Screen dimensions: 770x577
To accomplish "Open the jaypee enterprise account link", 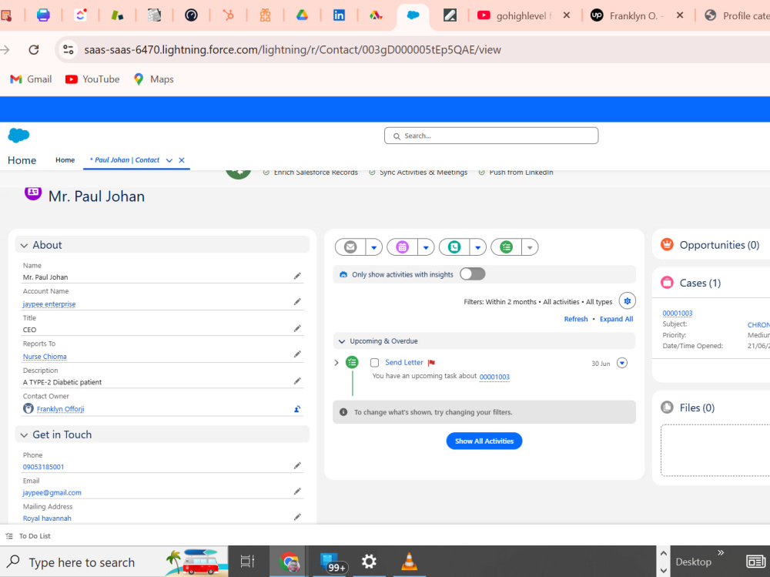I will coord(49,304).
